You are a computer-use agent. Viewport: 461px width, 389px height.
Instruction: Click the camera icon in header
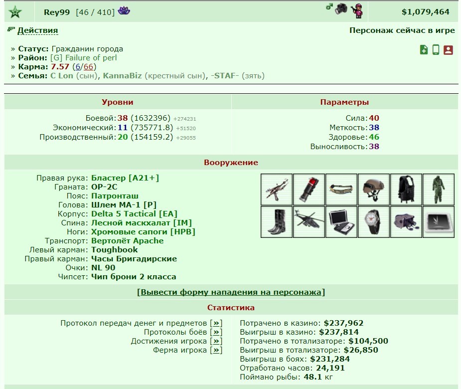click(x=341, y=8)
